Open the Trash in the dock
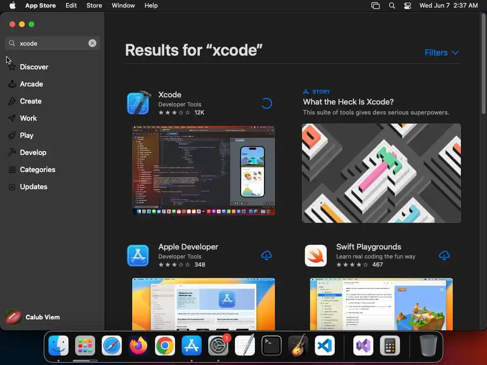This screenshot has width=487, height=365. click(x=429, y=346)
